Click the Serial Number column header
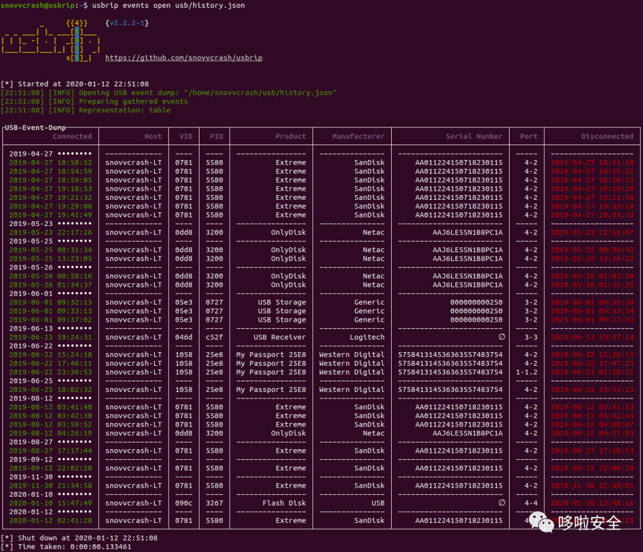 coord(474,136)
